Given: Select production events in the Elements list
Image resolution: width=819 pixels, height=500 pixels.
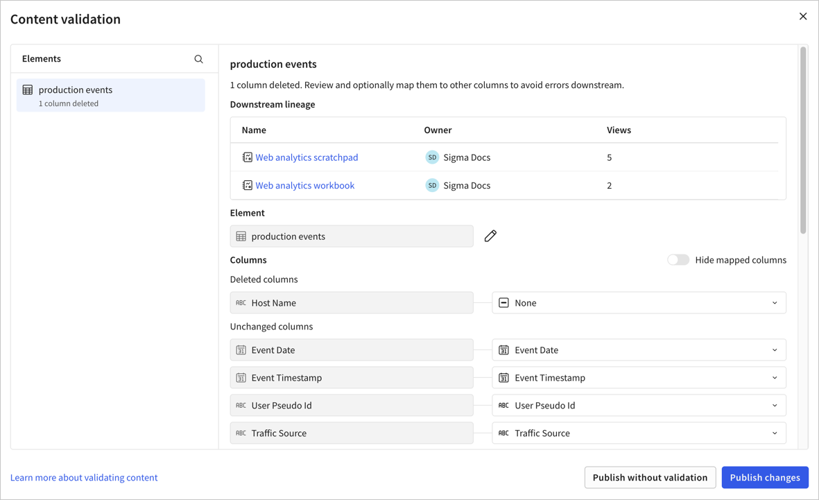Looking at the screenshot, I should [x=111, y=95].
